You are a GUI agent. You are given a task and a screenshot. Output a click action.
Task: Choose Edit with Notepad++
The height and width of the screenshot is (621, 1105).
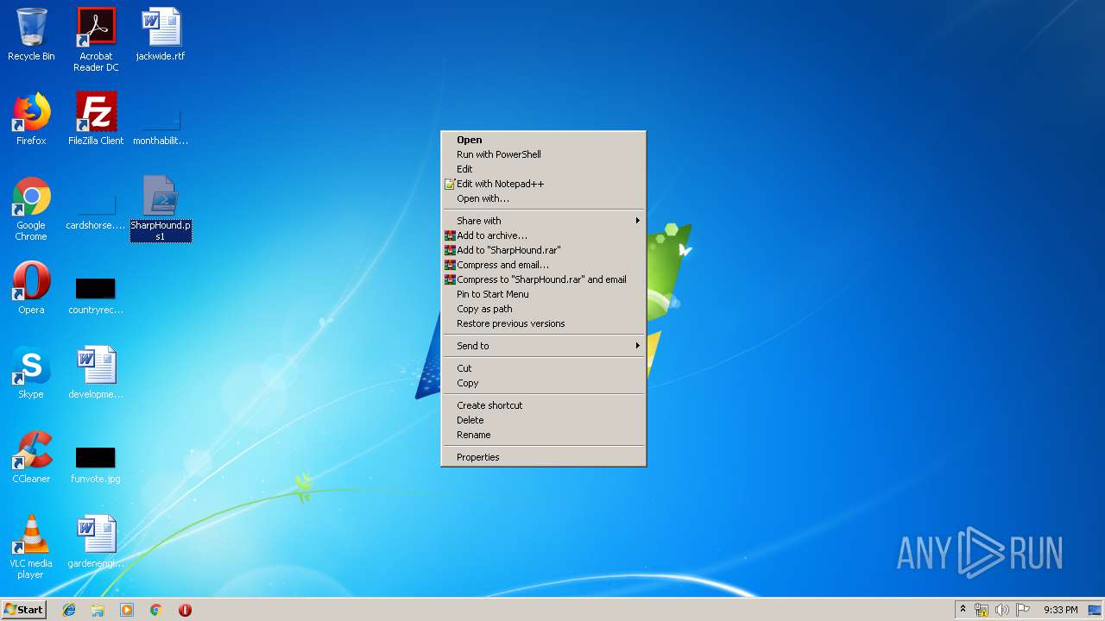point(543,184)
